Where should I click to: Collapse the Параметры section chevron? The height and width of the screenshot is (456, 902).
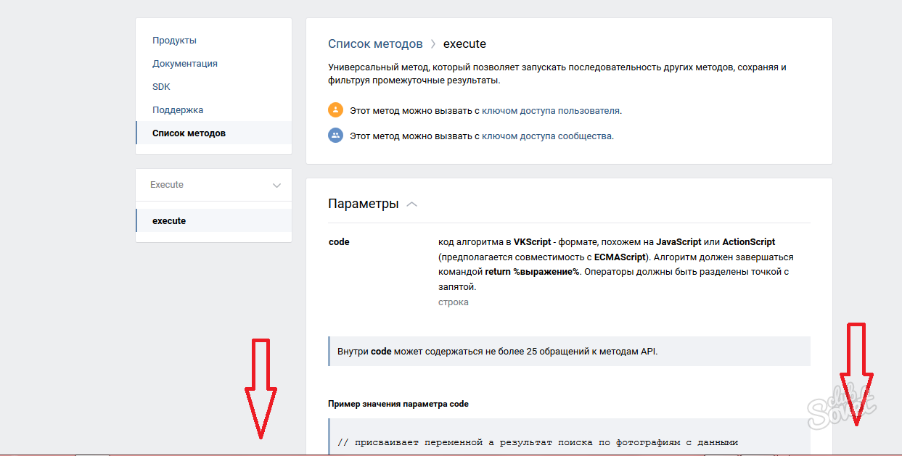coord(412,204)
